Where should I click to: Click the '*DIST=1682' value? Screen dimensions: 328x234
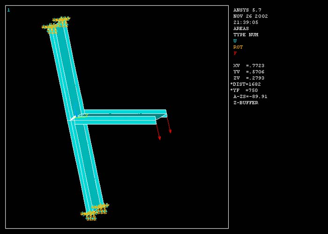coord(246,84)
